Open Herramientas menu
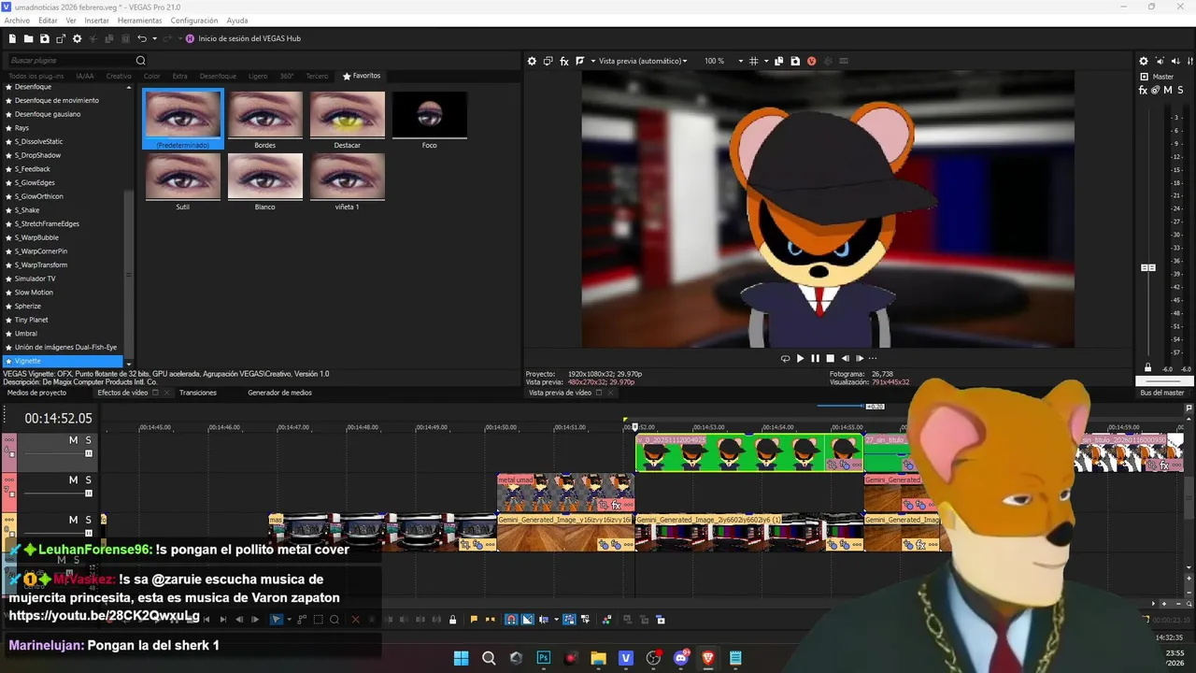This screenshot has width=1196, height=673. [139, 21]
